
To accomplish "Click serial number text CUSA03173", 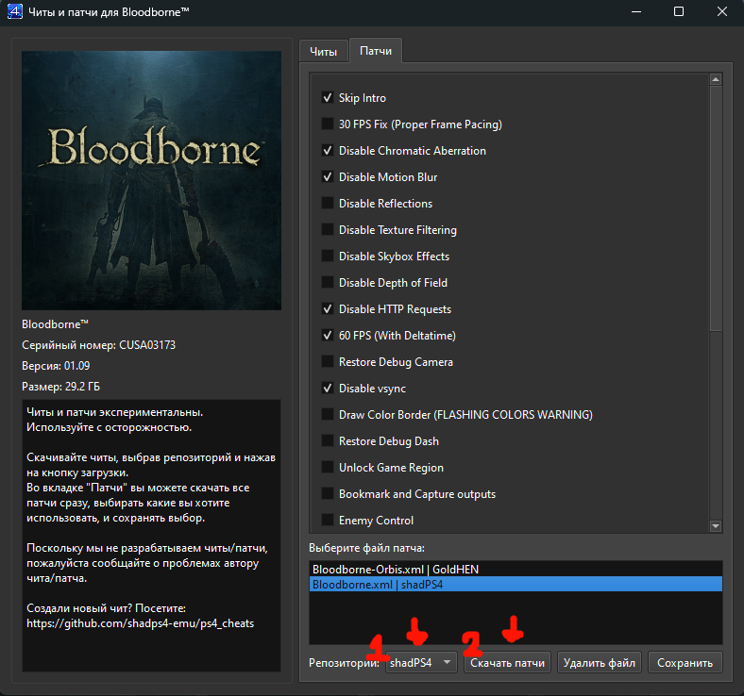I will click(147, 345).
